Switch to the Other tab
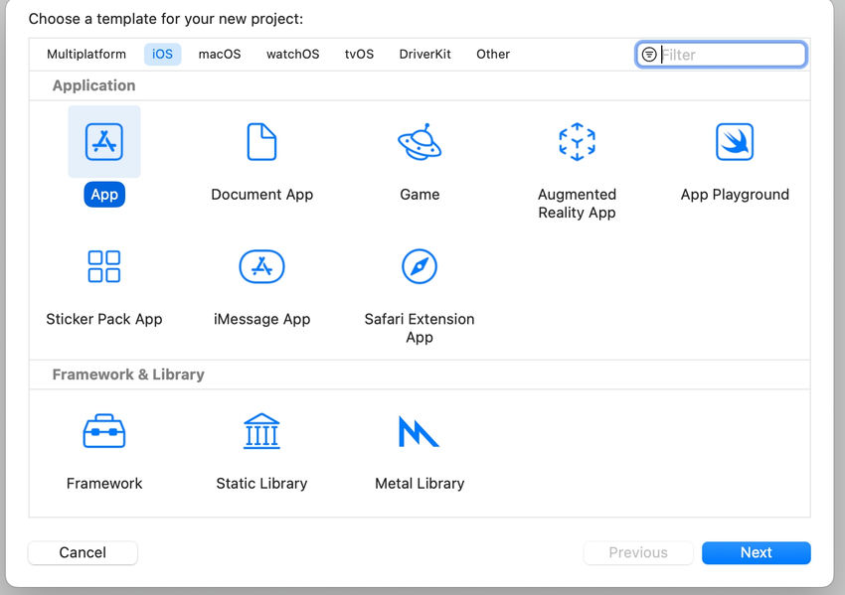 tap(493, 55)
